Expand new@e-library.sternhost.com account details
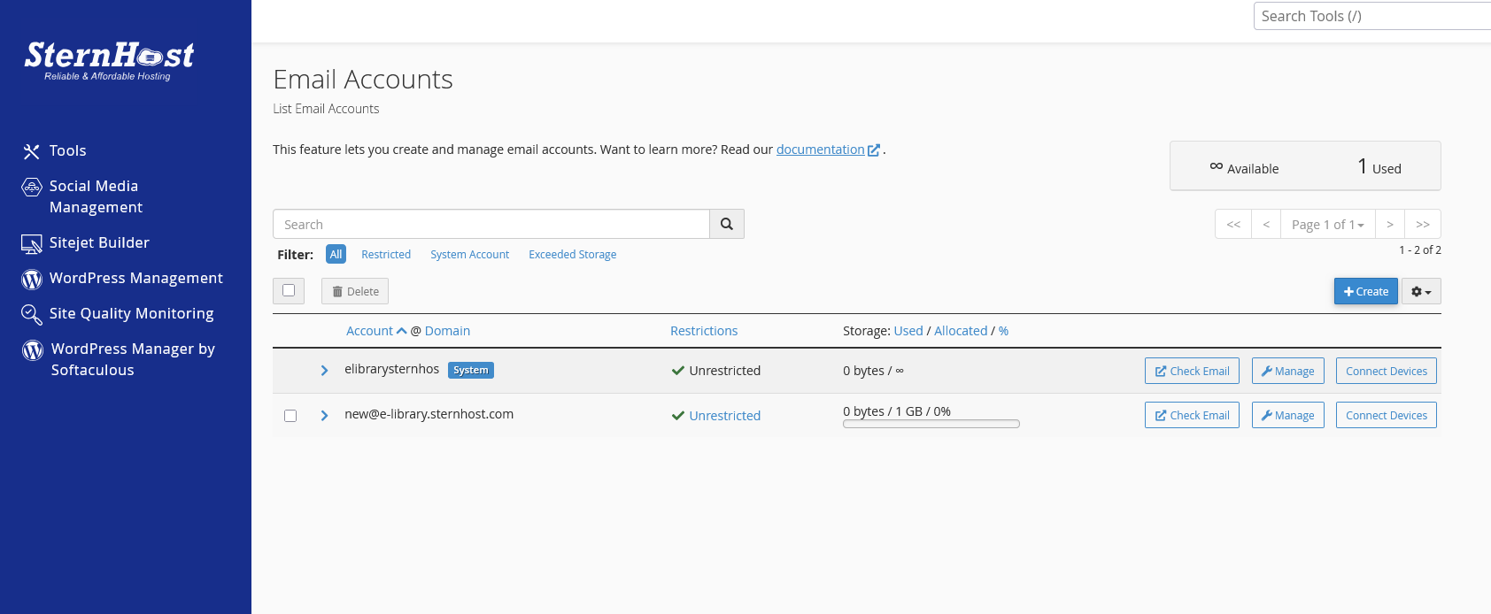 click(x=324, y=416)
